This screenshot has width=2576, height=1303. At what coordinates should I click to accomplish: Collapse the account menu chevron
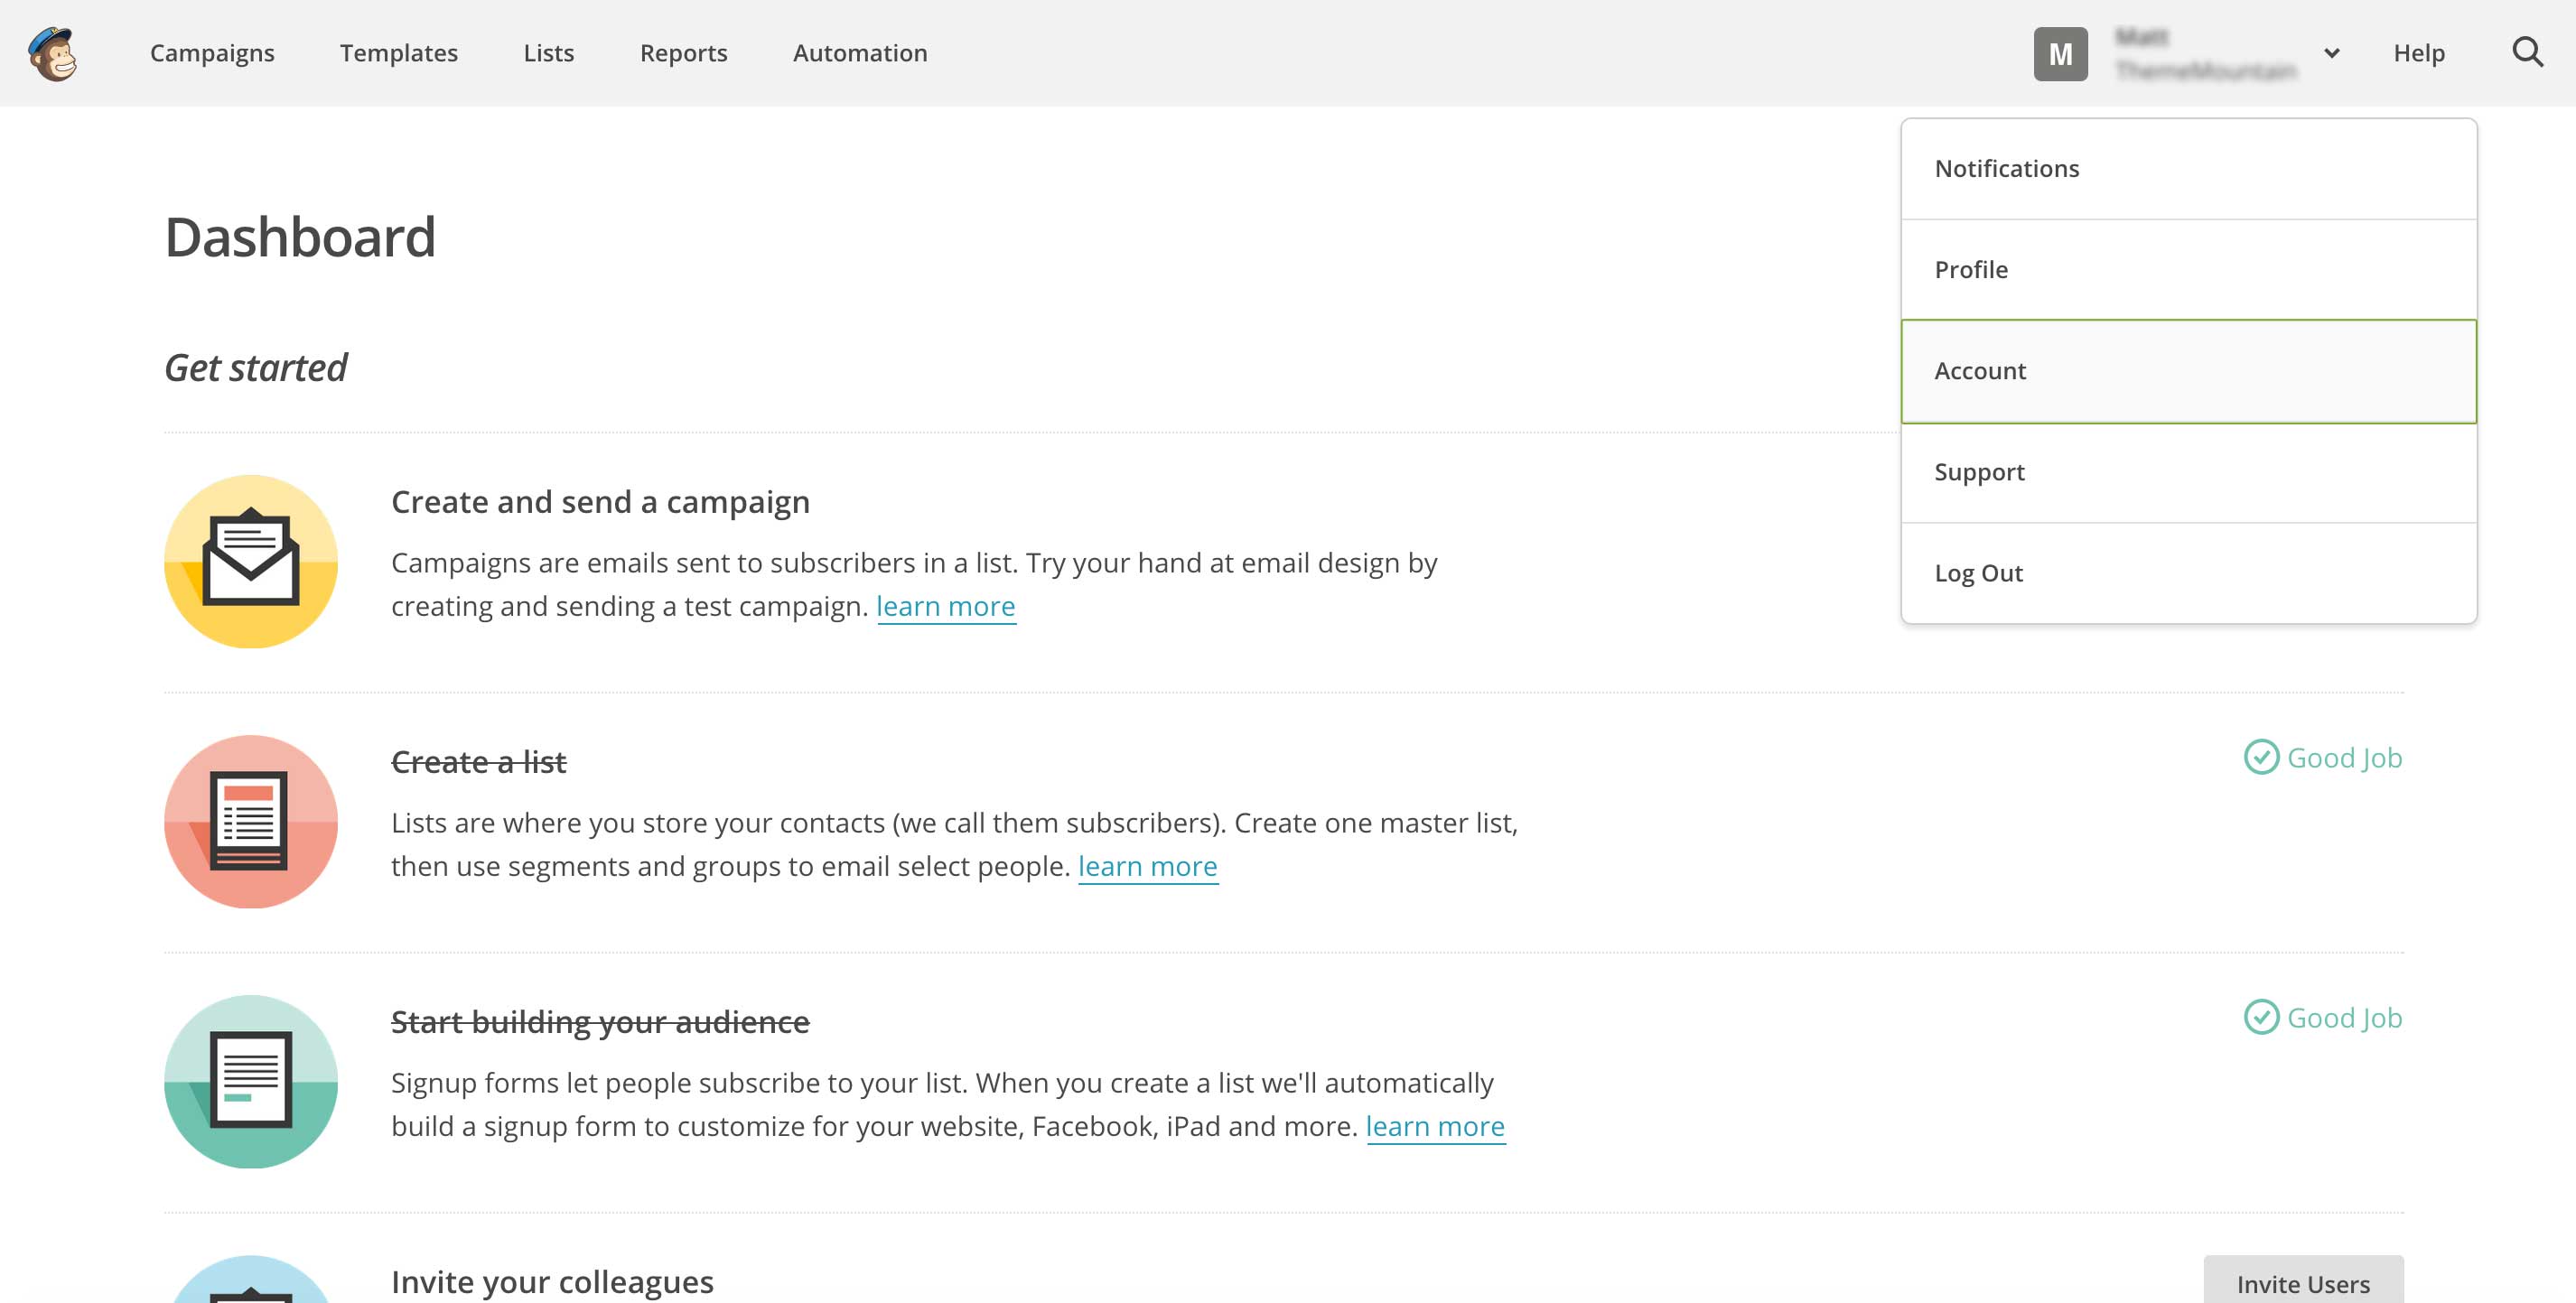pyautogui.click(x=2331, y=53)
